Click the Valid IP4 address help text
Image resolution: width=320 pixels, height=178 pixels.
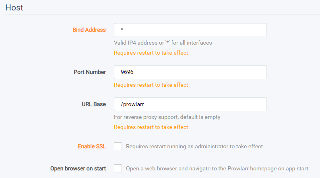tap(163, 43)
